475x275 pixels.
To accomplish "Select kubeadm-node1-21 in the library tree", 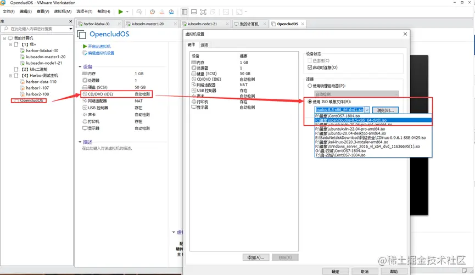I will (44, 63).
